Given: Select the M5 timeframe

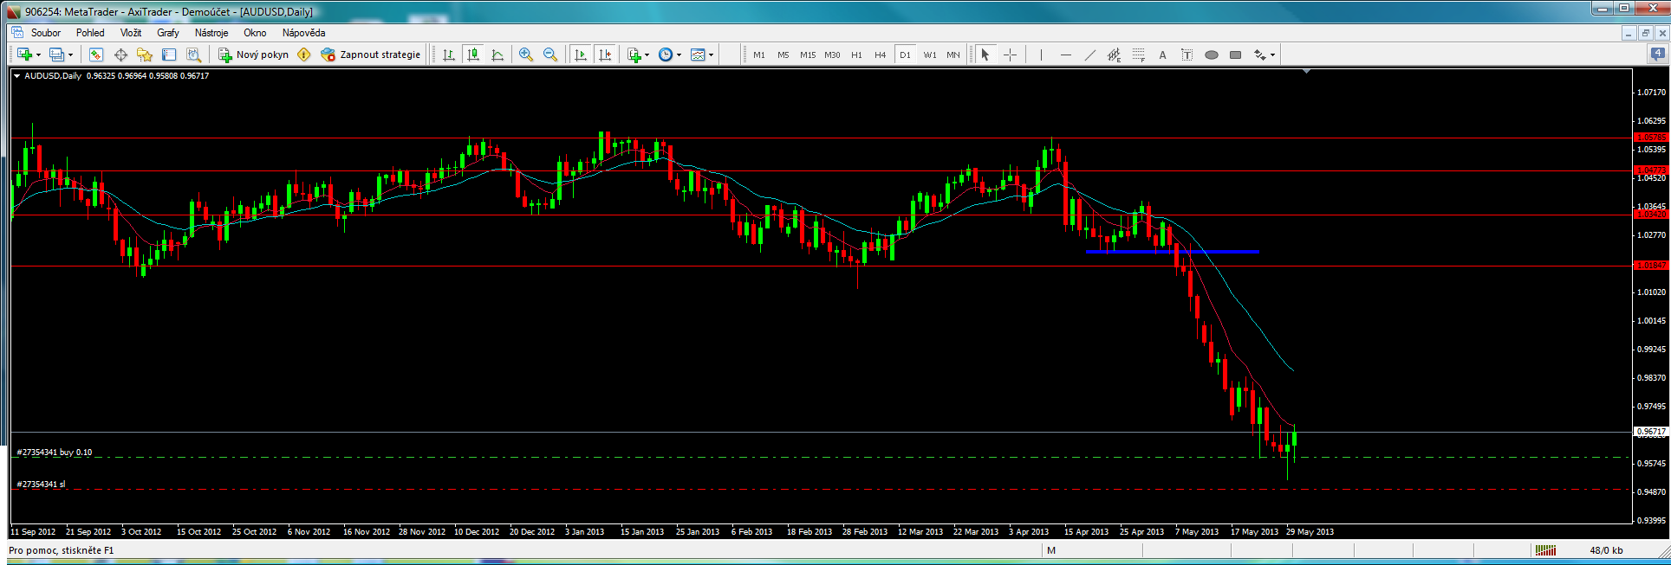Looking at the screenshot, I should 783,55.
